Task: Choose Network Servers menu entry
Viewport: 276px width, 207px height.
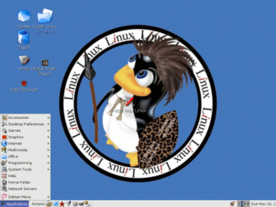Action: point(25,189)
